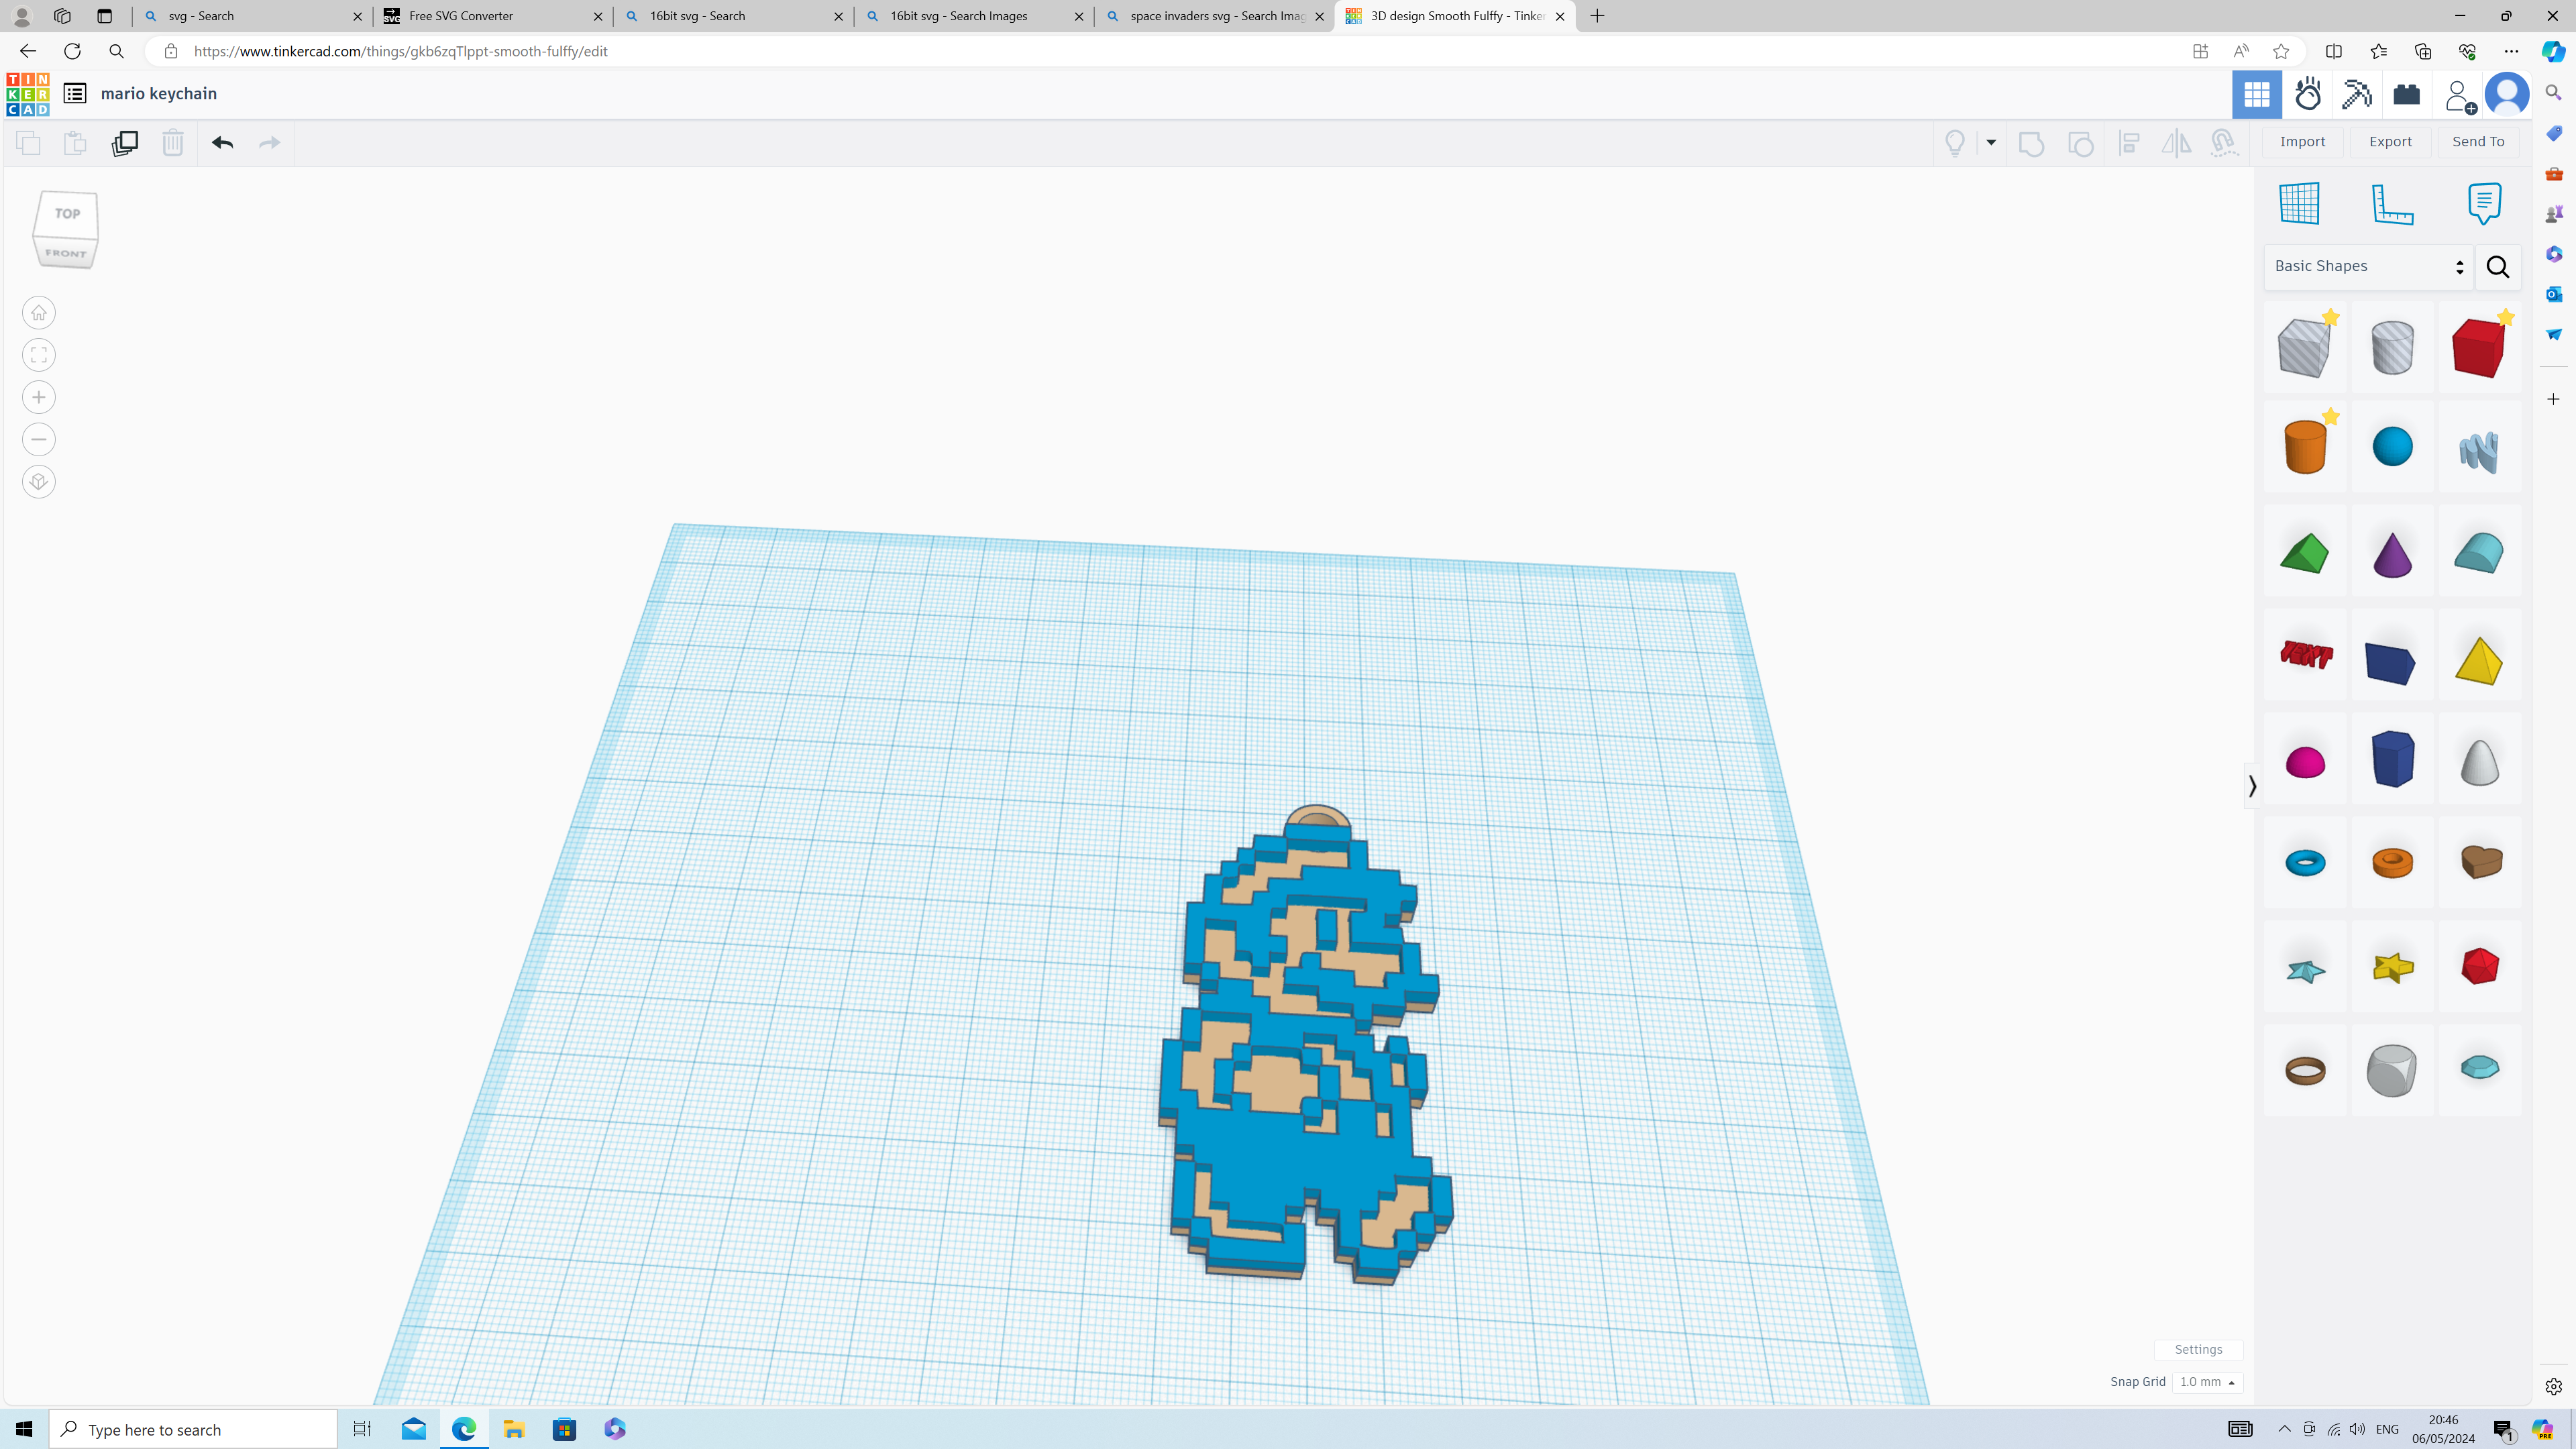
Task: Click the Copy icon in toolbar
Action: coord(28,143)
